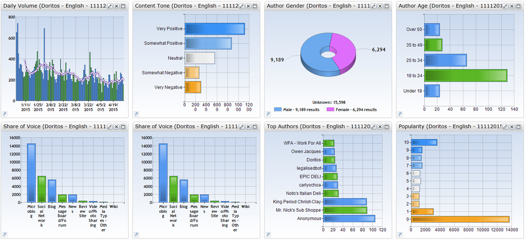Edit the Popularity panel using its pencil icon
This screenshot has height=240, width=525.
[505, 127]
